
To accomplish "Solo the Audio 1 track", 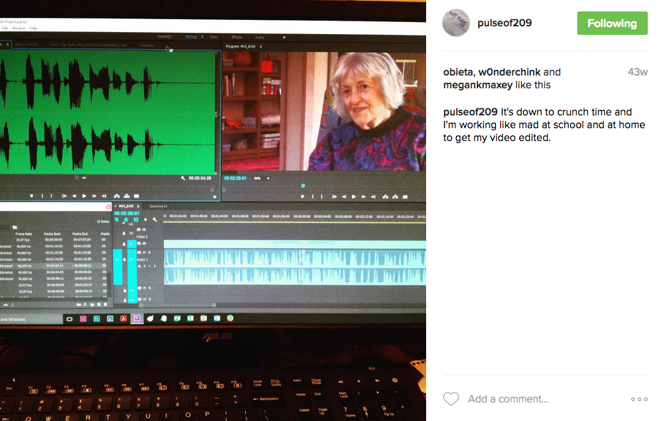I will [x=150, y=252].
